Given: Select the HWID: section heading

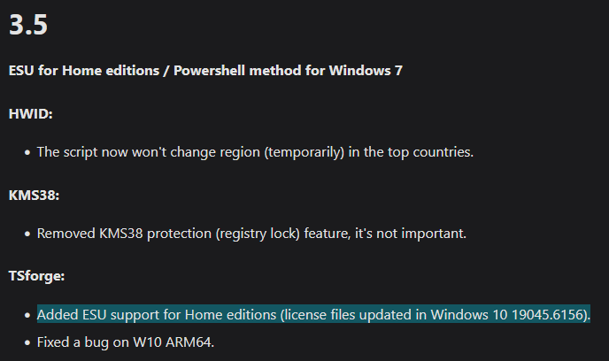Looking at the screenshot, I should pyautogui.click(x=30, y=114).
